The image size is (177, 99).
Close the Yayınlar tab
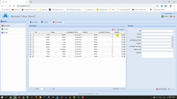click(50, 22)
